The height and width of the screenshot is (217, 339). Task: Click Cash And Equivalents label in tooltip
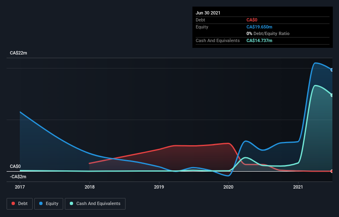[x=218, y=40]
